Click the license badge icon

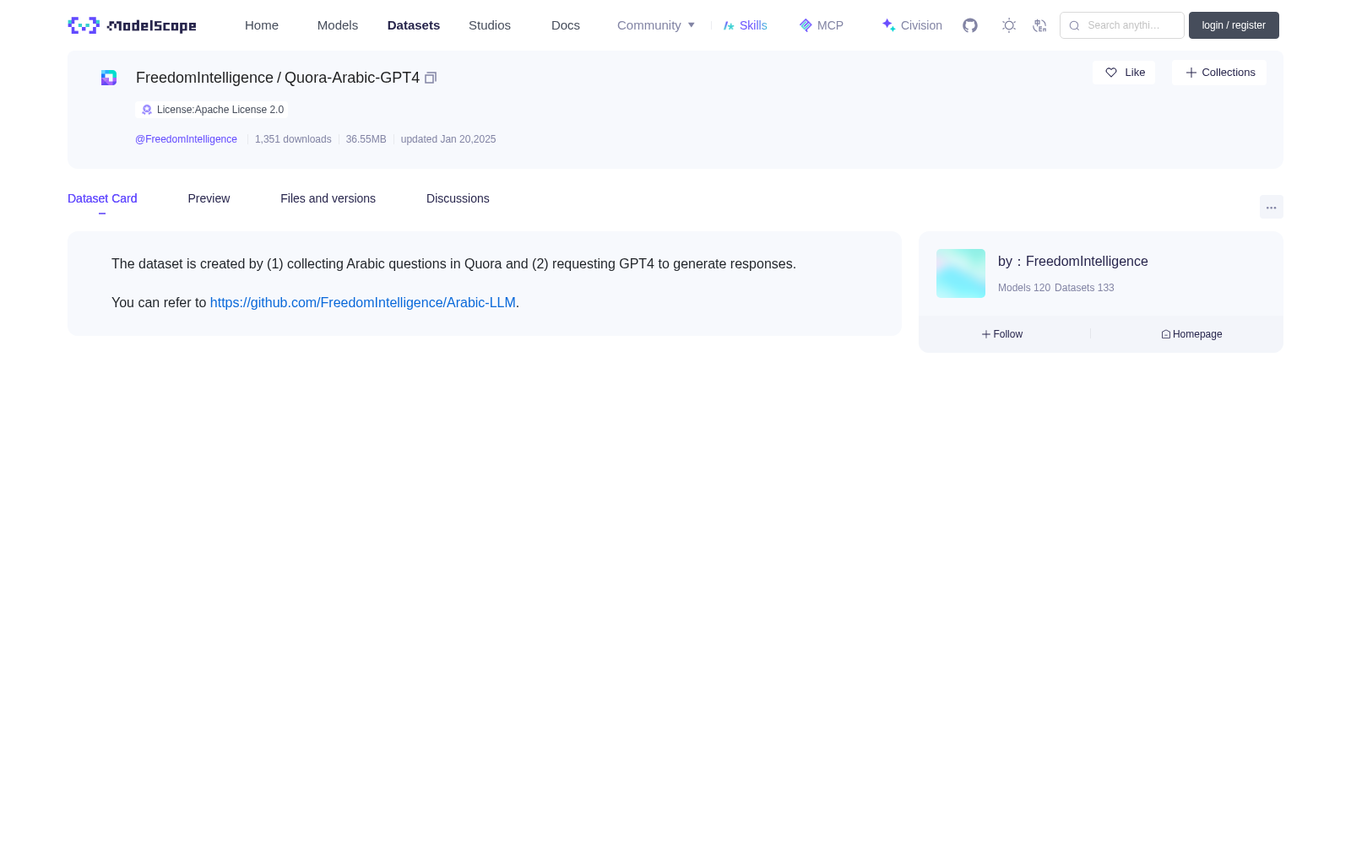(x=147, y=110)
